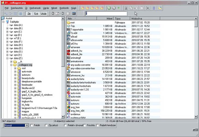
Task: Click the file list scrollbar down arrow
Action: click(x=196, y=117)
